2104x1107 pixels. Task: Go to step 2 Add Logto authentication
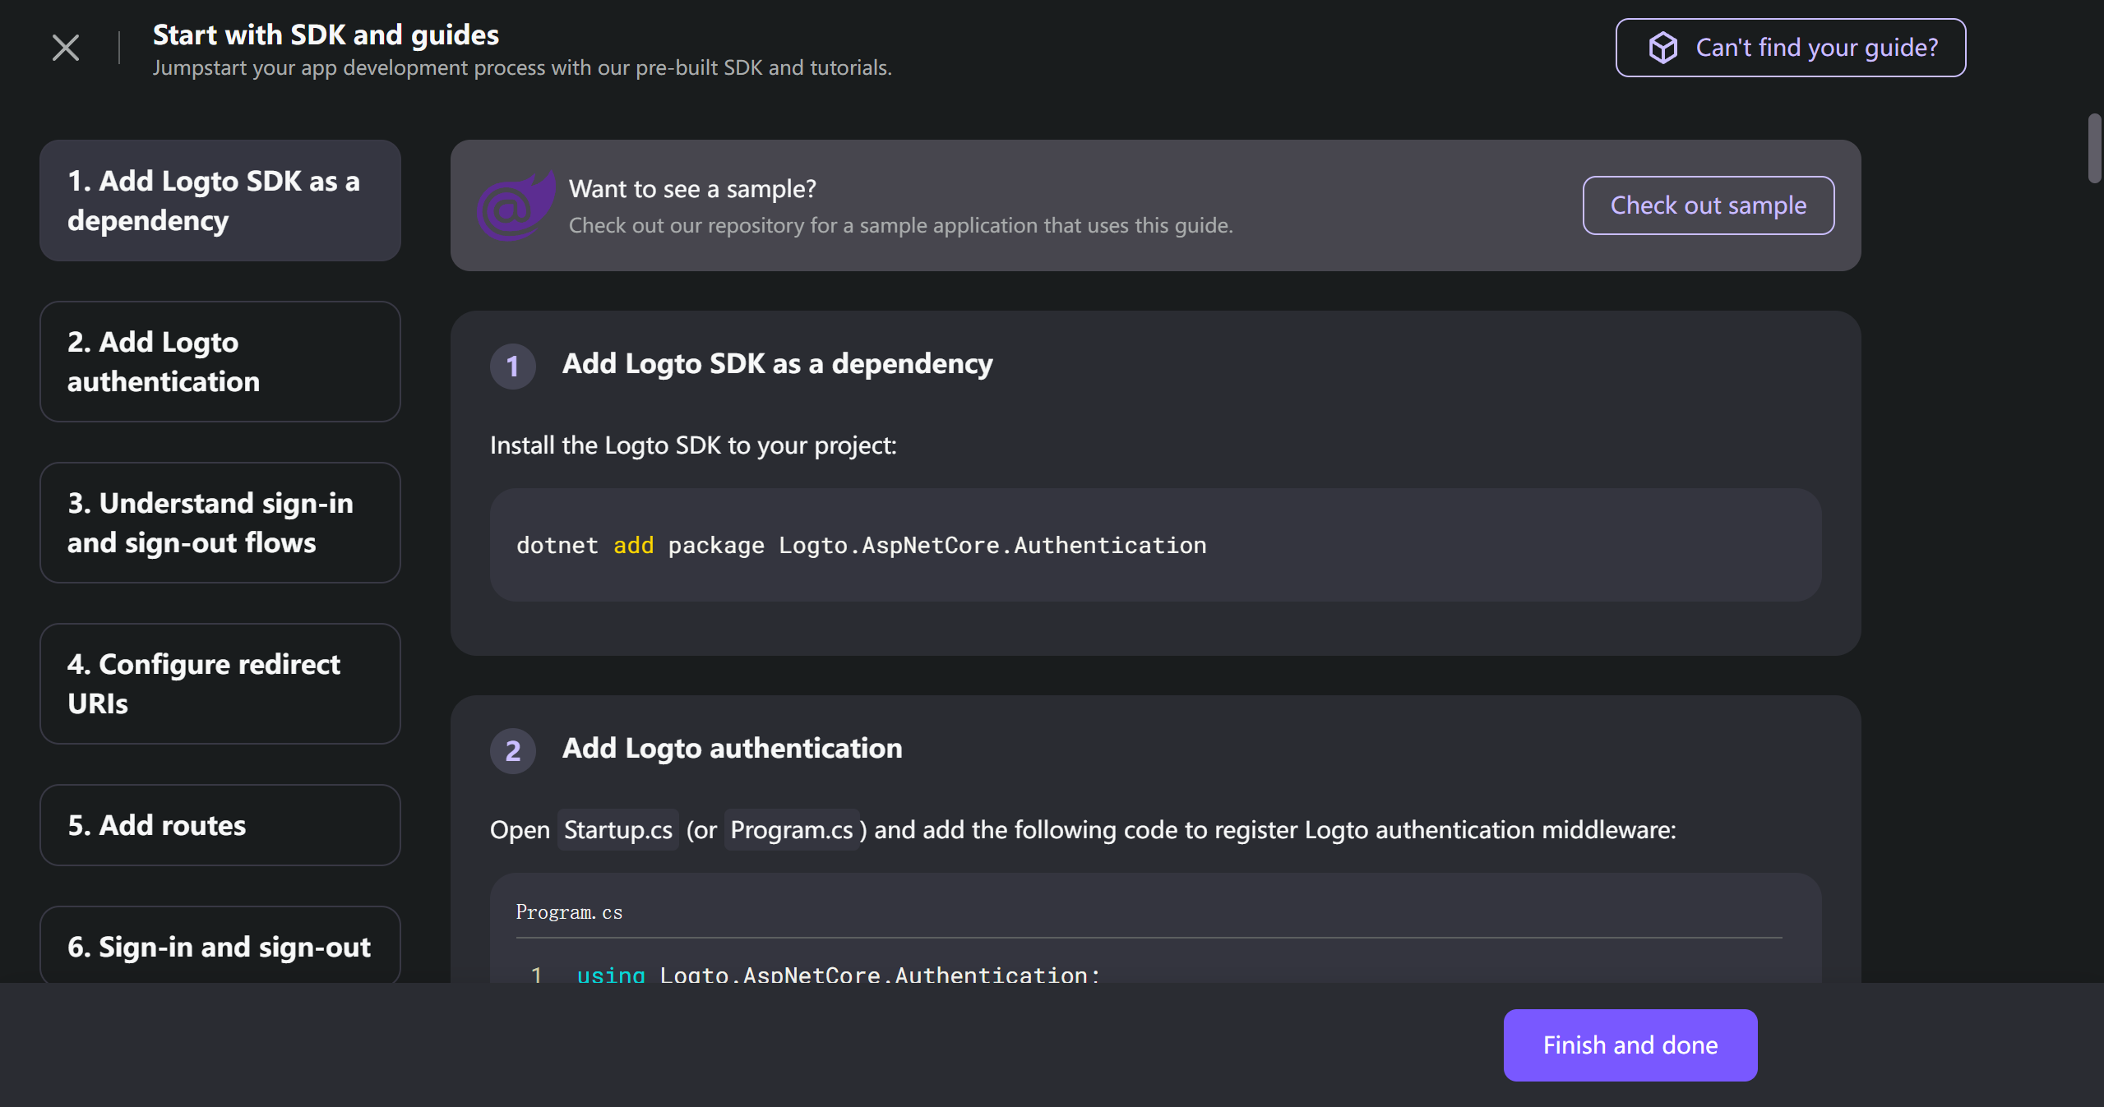point(220,362)
